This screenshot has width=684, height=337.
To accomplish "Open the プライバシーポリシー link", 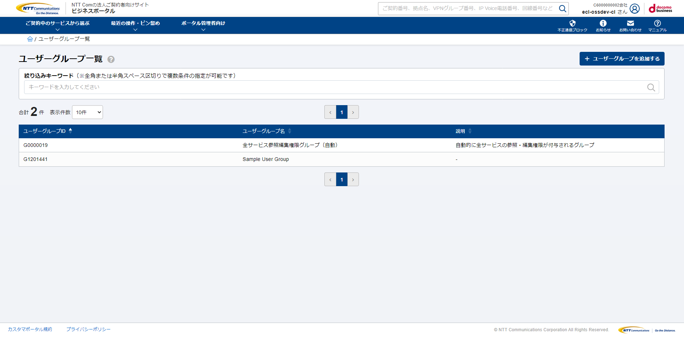I will coord(88,329).
